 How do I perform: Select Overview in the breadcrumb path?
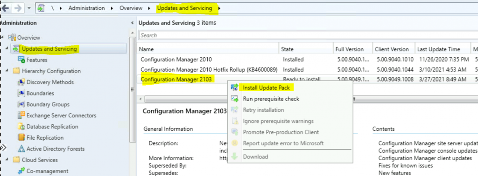(131, 8)
